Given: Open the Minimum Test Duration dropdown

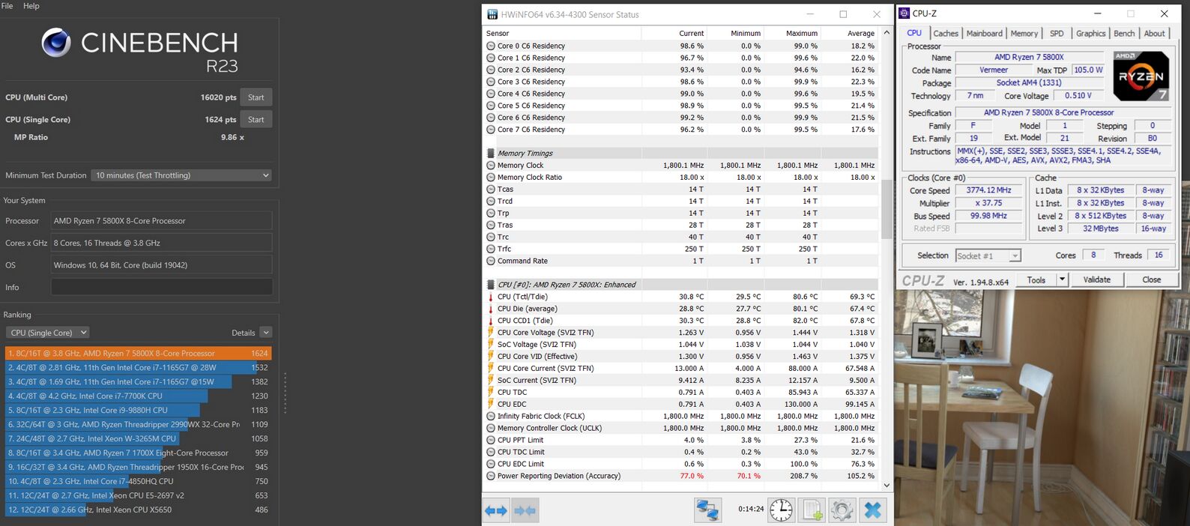Looking at the screenshot, I should click(181, 175).
